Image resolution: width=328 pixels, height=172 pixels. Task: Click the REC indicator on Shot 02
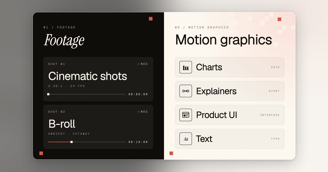point(142,112)
